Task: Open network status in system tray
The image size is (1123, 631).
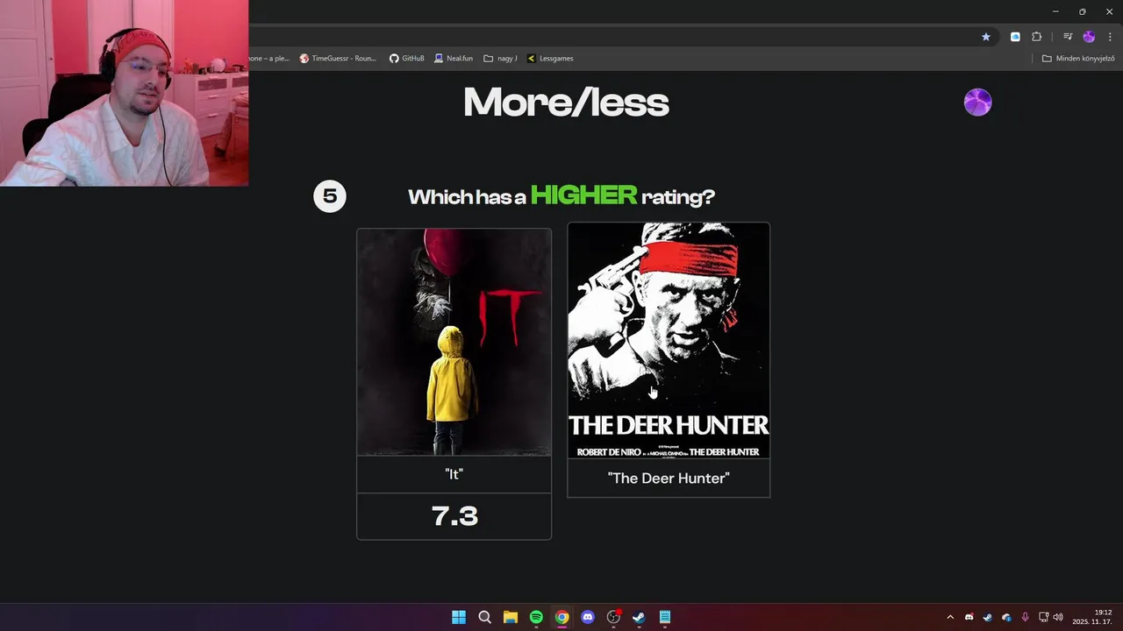Action: [x=1044, y=617]
